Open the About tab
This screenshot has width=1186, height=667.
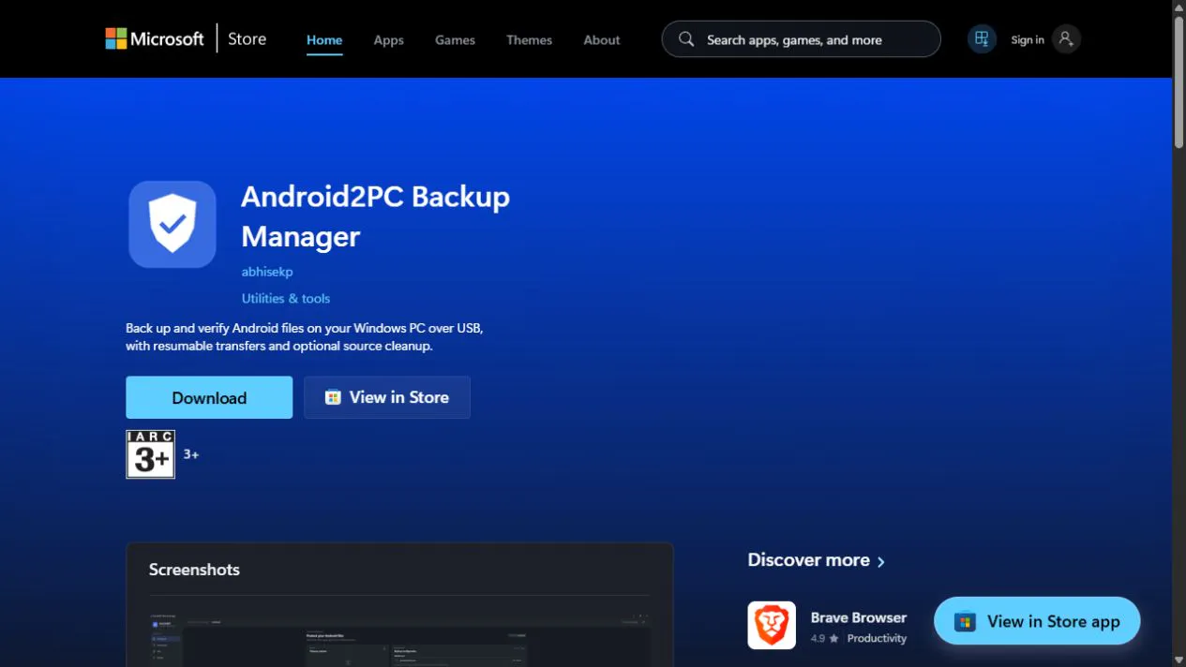click(x=602, y=39)
